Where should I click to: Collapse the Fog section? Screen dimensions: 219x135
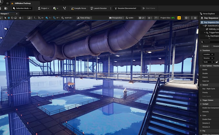tap(201, 131)
